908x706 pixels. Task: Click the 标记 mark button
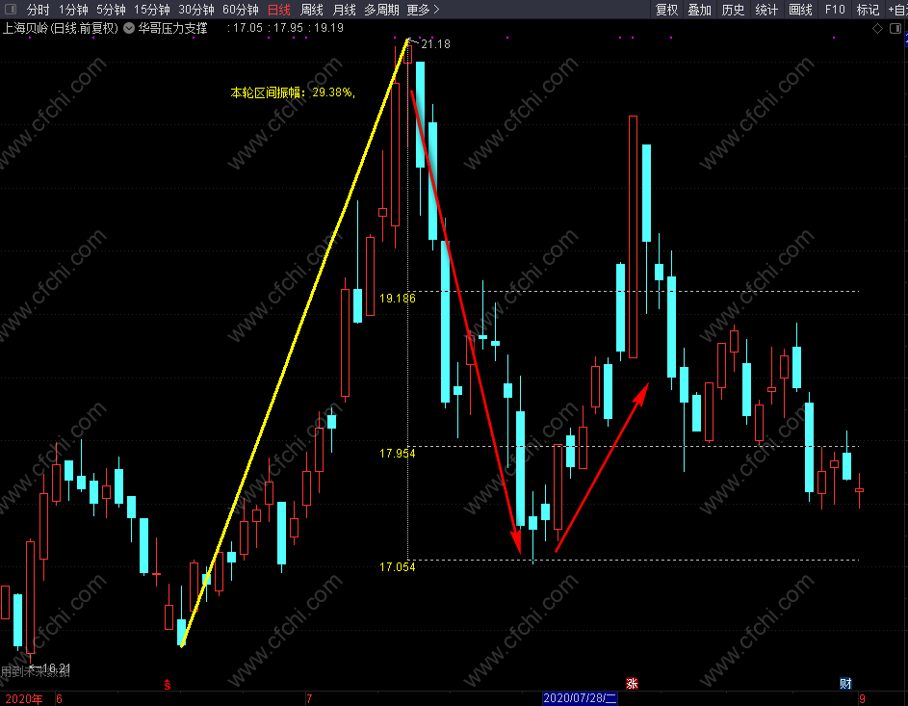coord(869,10)
